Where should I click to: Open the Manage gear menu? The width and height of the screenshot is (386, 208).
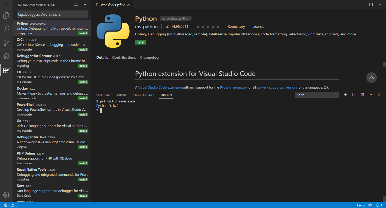(x=6, y=195)
